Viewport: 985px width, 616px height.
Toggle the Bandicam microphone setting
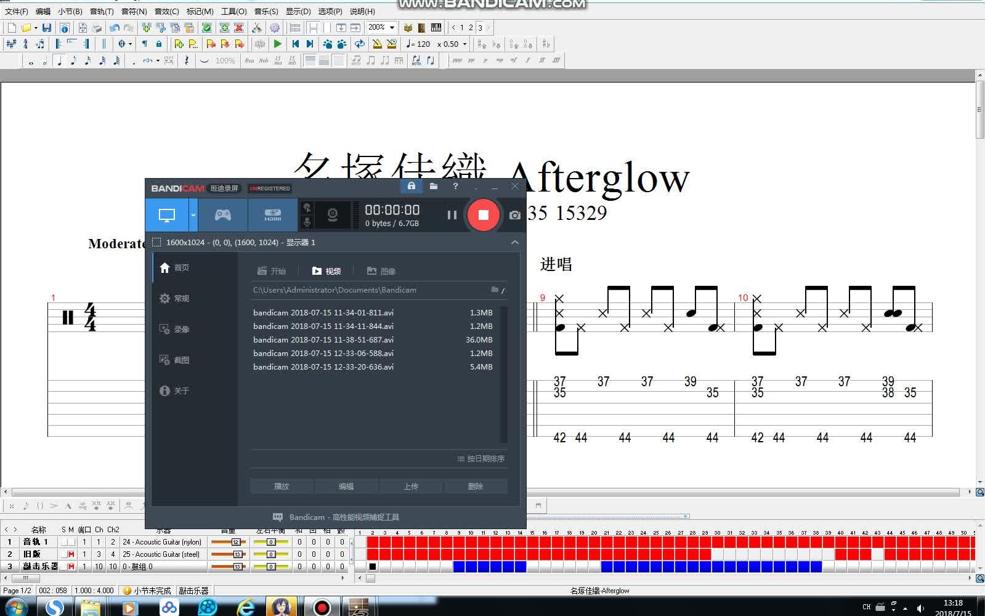[x=307, y=222]
